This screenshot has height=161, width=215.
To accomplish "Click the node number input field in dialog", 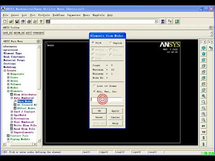I will [107, 99].
